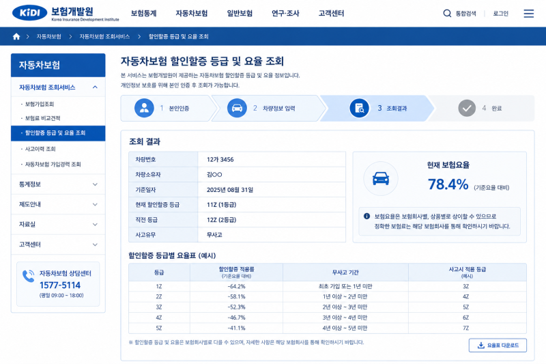546x364 pixels.
Task: Click the download icon on 요율표 다운로드
Action: 481,345
